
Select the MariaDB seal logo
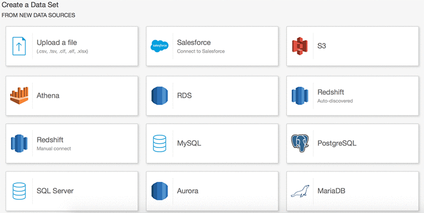click(300, 191)
